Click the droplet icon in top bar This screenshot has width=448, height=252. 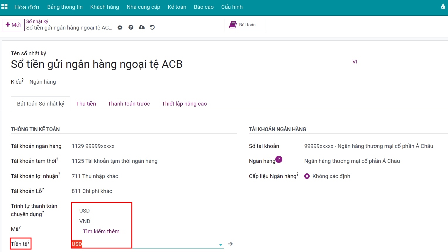443,6
